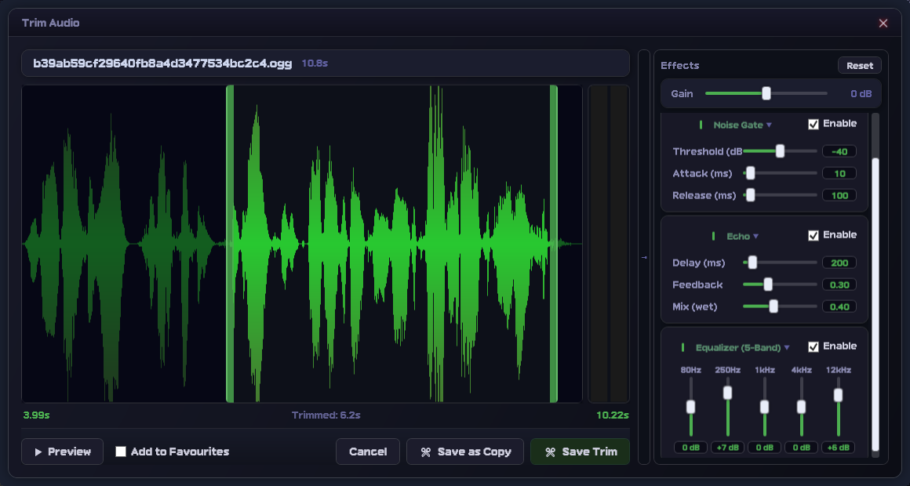
Task: Collapse the Equalizer (5-Band) section arrow
Action: coord(787,348)
